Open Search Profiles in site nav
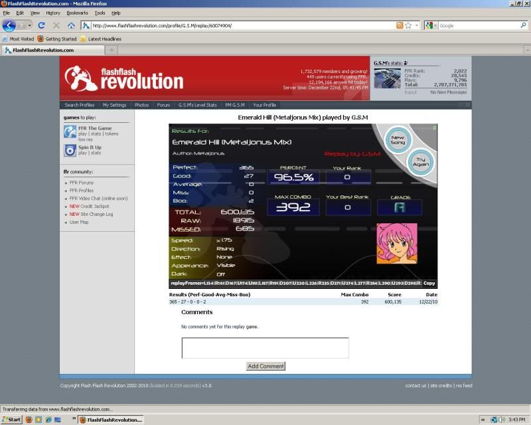Image resolution: width=531 pixels, height=425 pixels. tap(79, 105)
